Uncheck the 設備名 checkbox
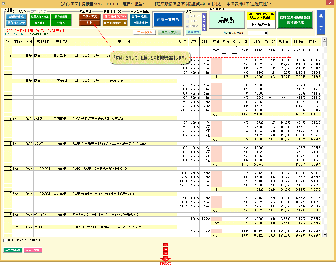The image size is (336, 265). [187, 26]
